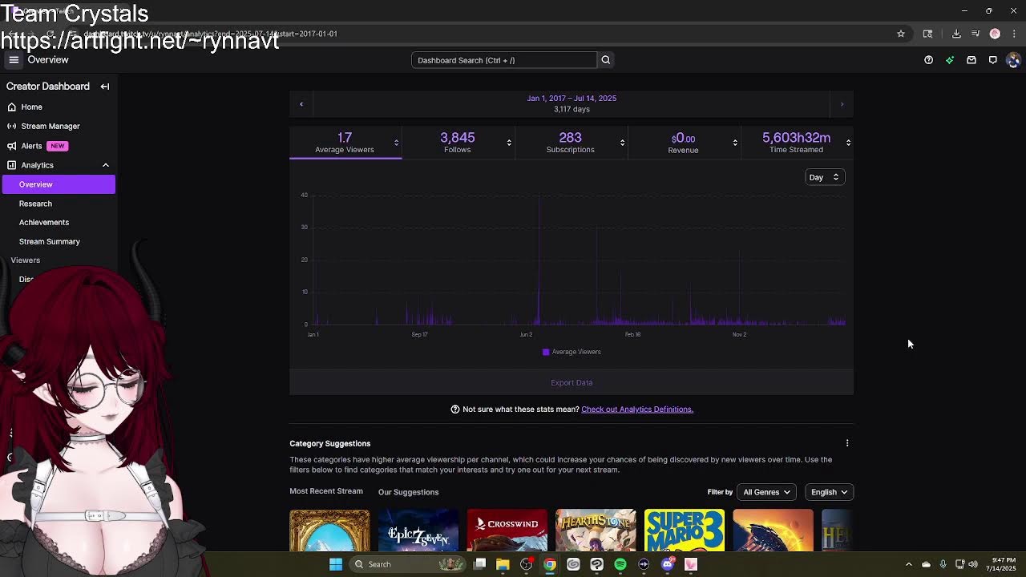The width and height of the screenshot is (1026, 577).
Task: Open the Time Streamed metric selector arrows
Action: click(x=848, y=143)
